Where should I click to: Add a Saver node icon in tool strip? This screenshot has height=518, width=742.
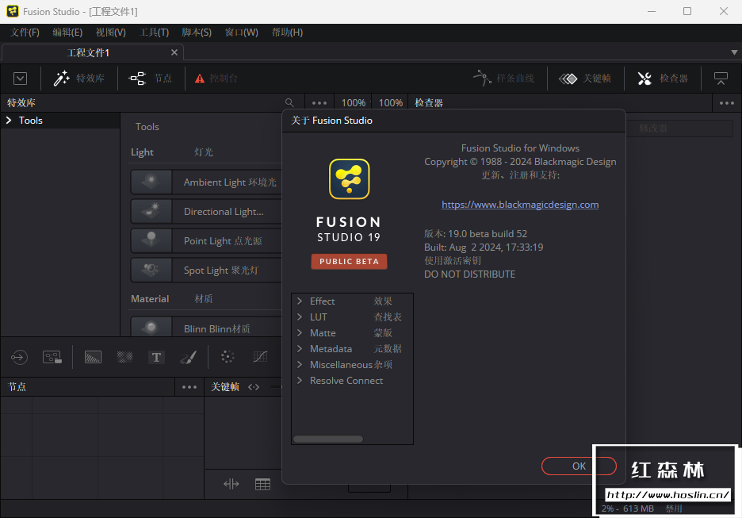pyautogui.click(x=52, y=357)
